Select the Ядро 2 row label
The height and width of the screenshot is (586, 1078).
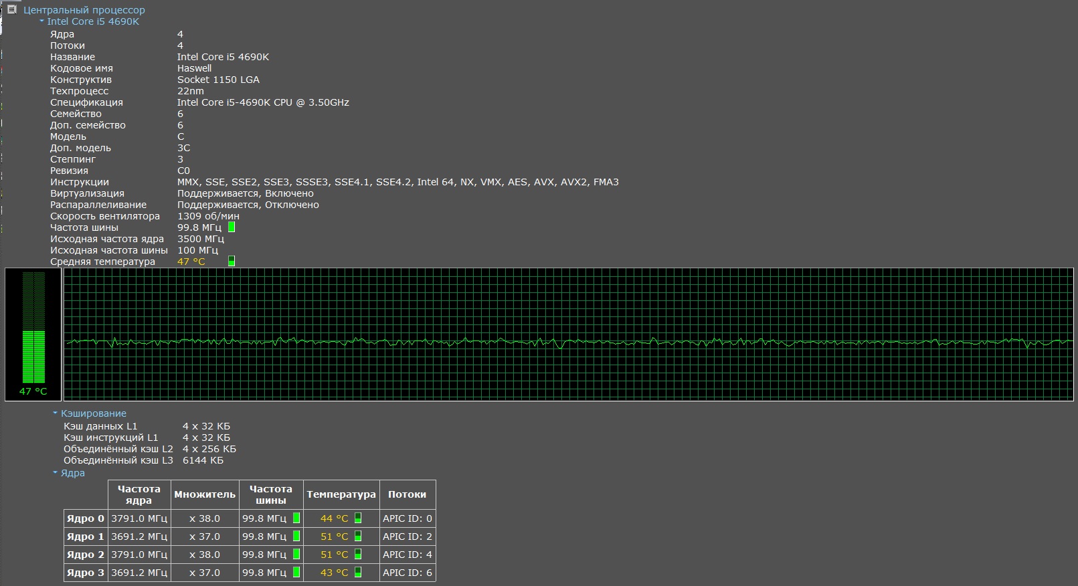pos(86,555)
